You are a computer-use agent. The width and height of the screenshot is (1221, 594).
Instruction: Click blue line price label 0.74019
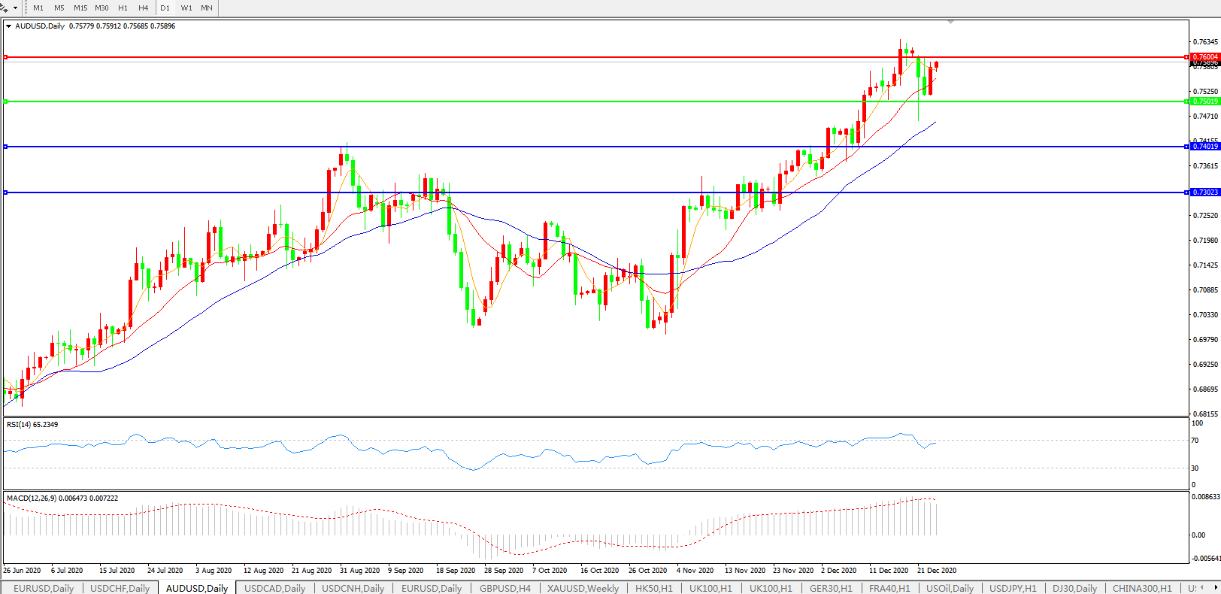1205,147
